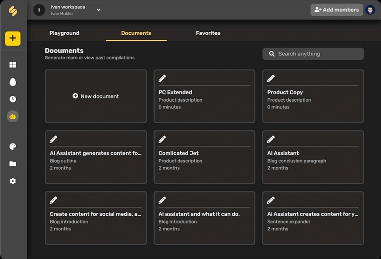Open the history clock icon
The height and width of the screenshot is (259, 381).
pyautogui.click(x=13, y=99)
